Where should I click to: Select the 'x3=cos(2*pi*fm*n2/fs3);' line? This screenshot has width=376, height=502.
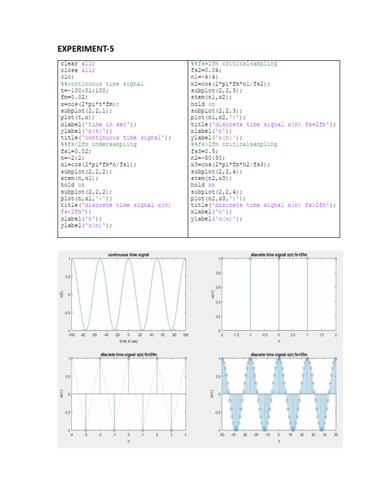coord(231,165)
